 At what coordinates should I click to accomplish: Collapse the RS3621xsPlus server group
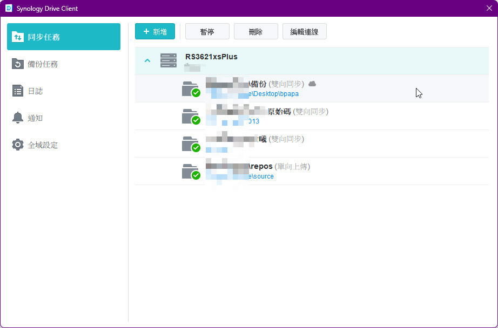click(x=147, y=60)
